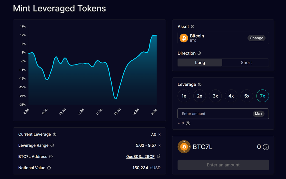Image resolution: width=286 pixels, height=179 pixels.
Task: Click the Leverage info icon
Action: click(200, 84)
